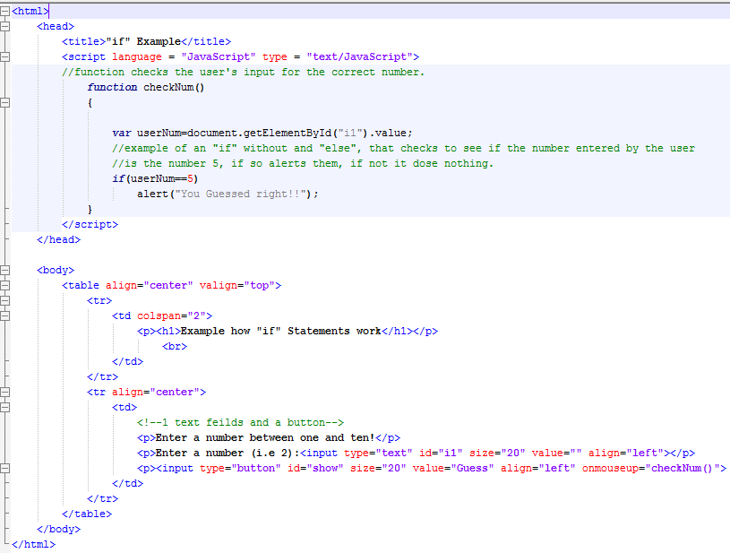
Task: Collapse the <tr align="center"> fold marker
Action: 4,393
